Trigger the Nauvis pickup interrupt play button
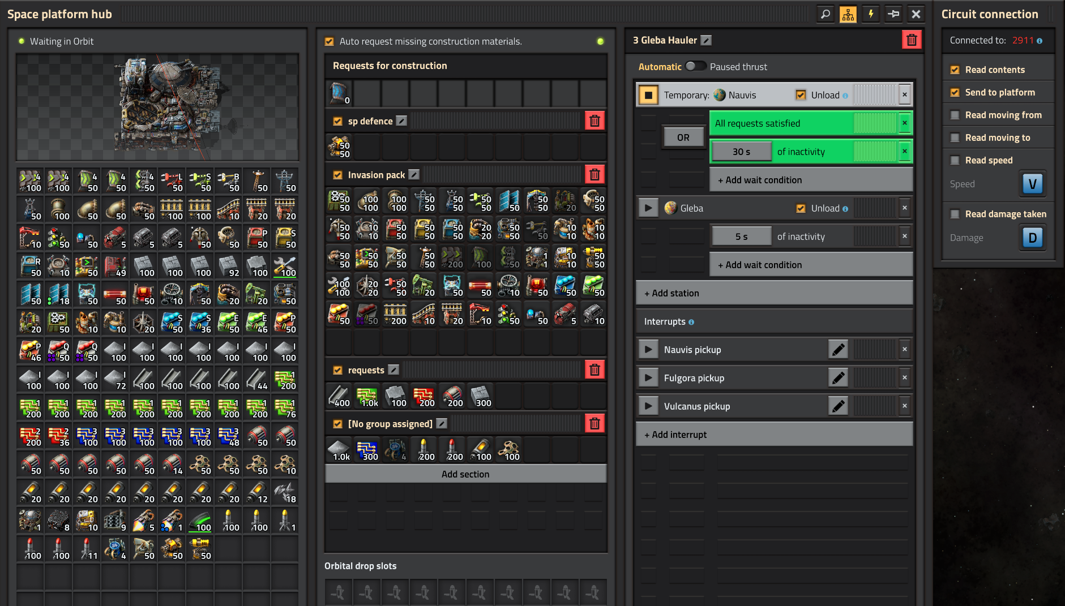Image resolution: width=1065 pixels, height=606 pixels. [x=648, y=349]
